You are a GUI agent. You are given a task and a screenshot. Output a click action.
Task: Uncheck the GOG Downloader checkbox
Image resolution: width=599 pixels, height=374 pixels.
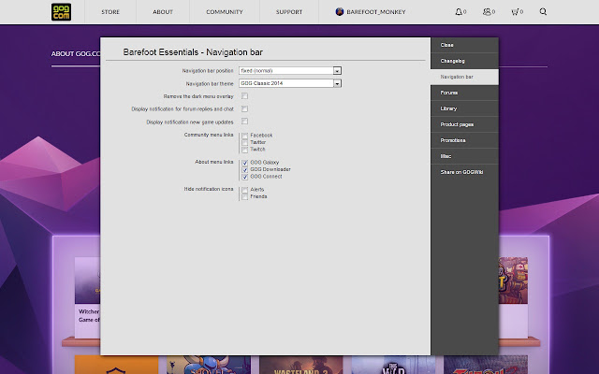tap(245, 169)
